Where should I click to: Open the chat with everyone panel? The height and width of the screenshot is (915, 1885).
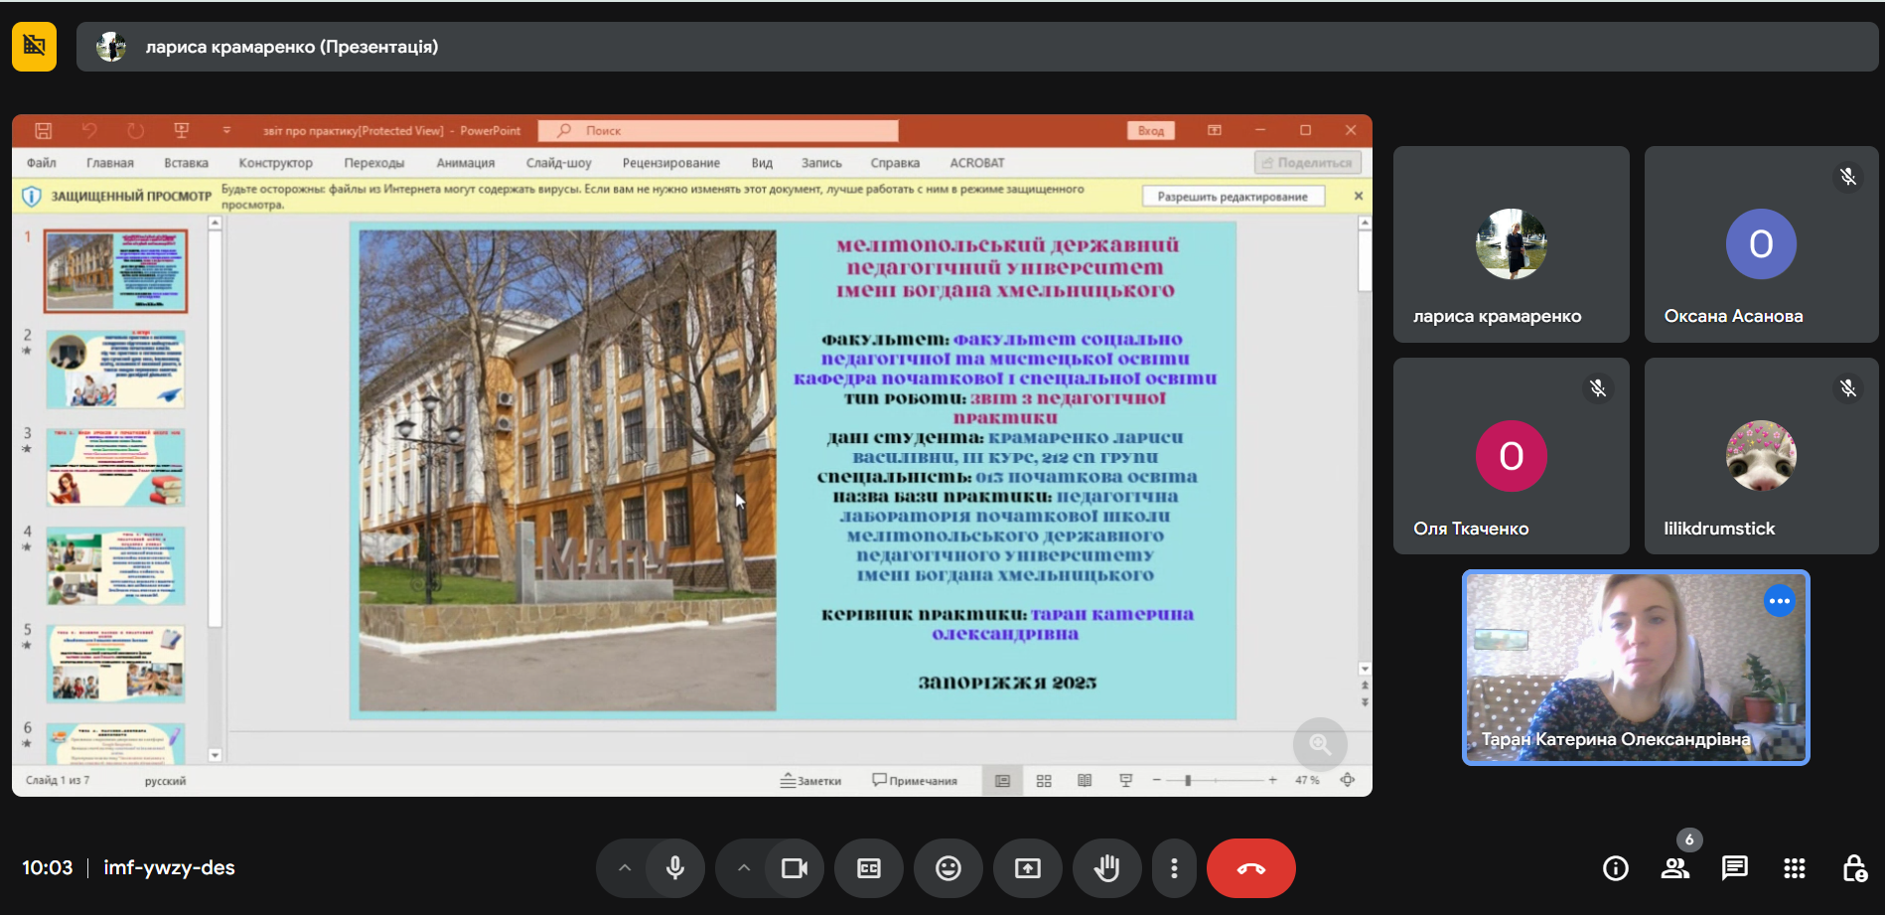tap(1734, 868)
